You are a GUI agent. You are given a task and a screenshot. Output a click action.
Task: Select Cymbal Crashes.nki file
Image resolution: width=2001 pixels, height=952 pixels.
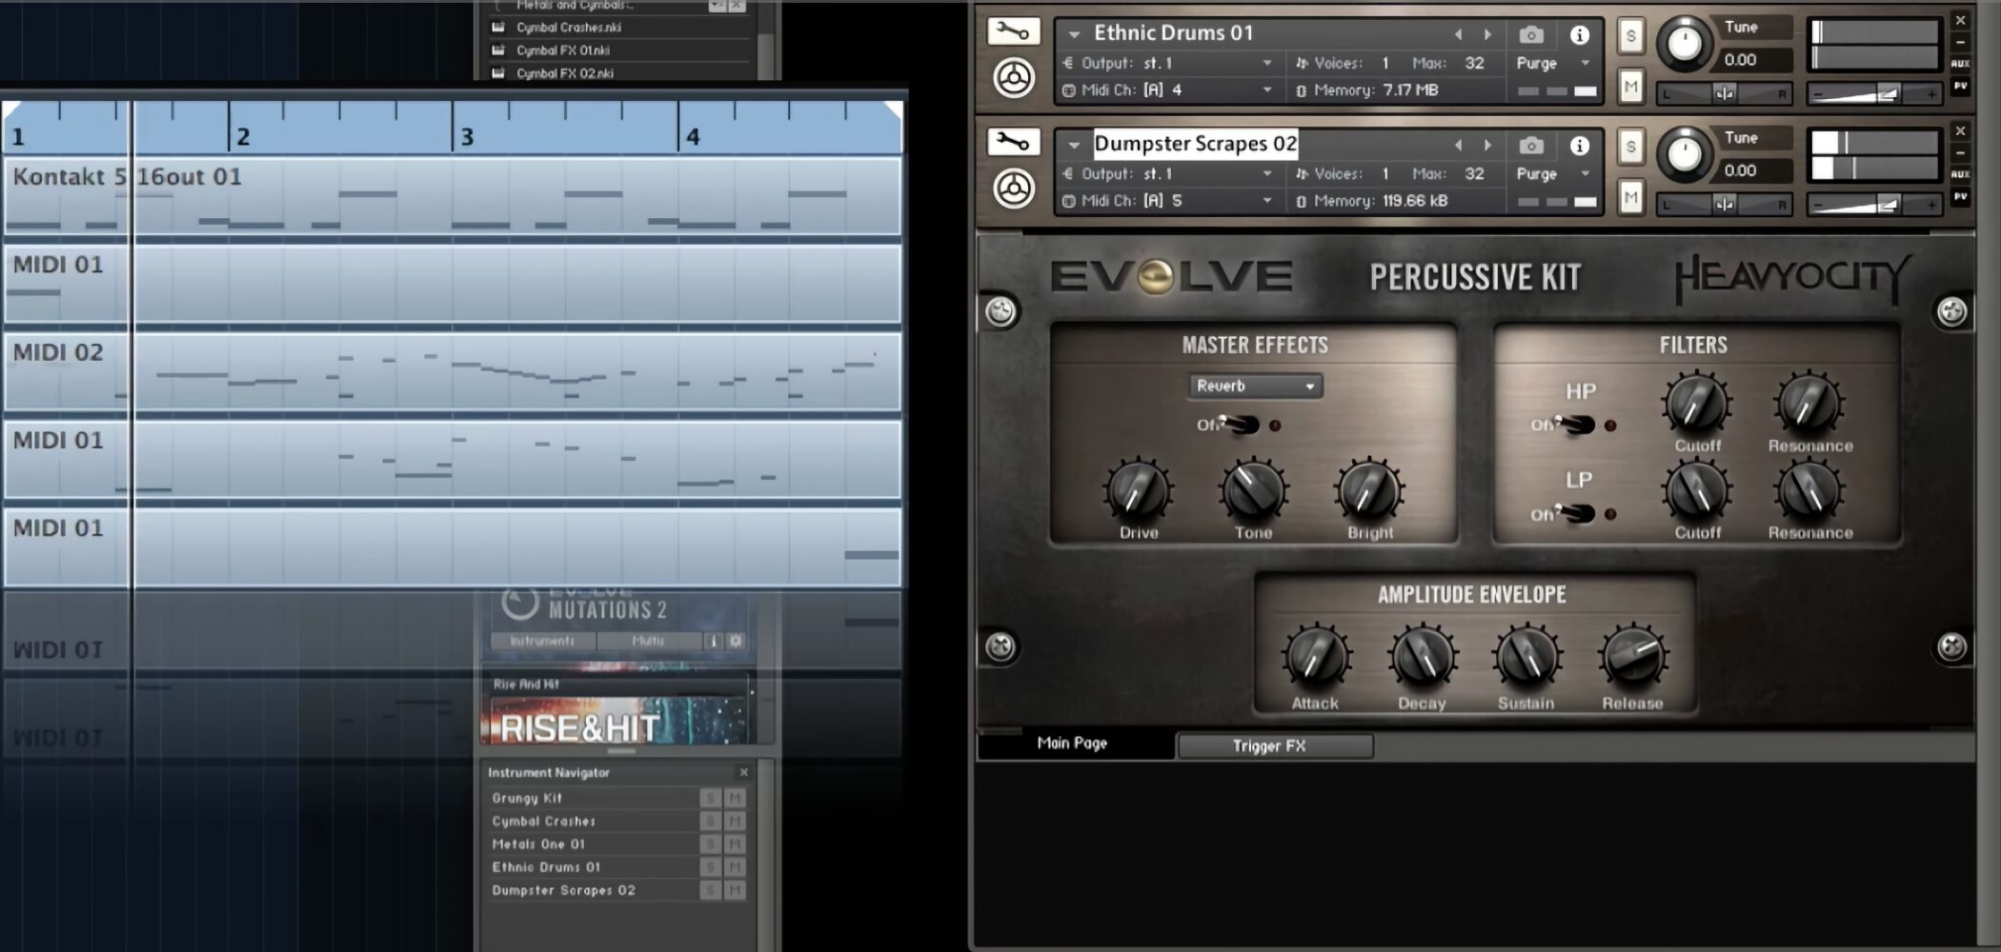[569, 28]
